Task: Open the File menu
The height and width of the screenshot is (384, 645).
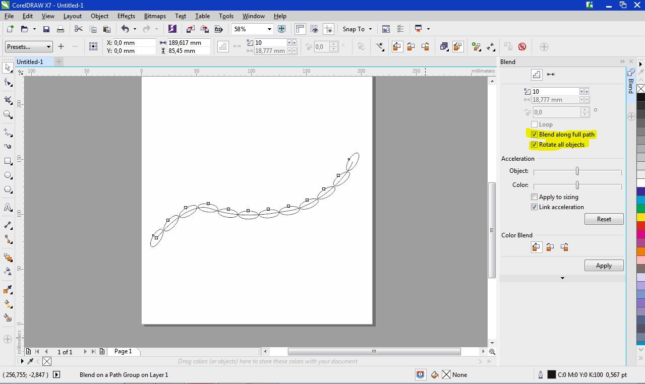Action: [x=9, y=16]
